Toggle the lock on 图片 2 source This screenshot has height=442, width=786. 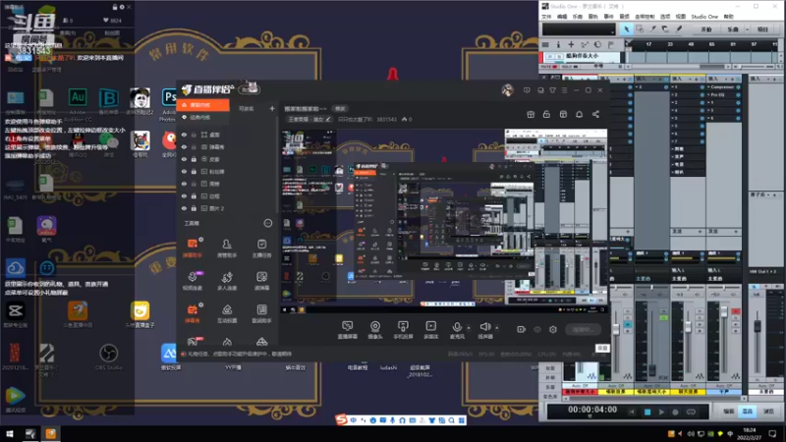[194, 208]
